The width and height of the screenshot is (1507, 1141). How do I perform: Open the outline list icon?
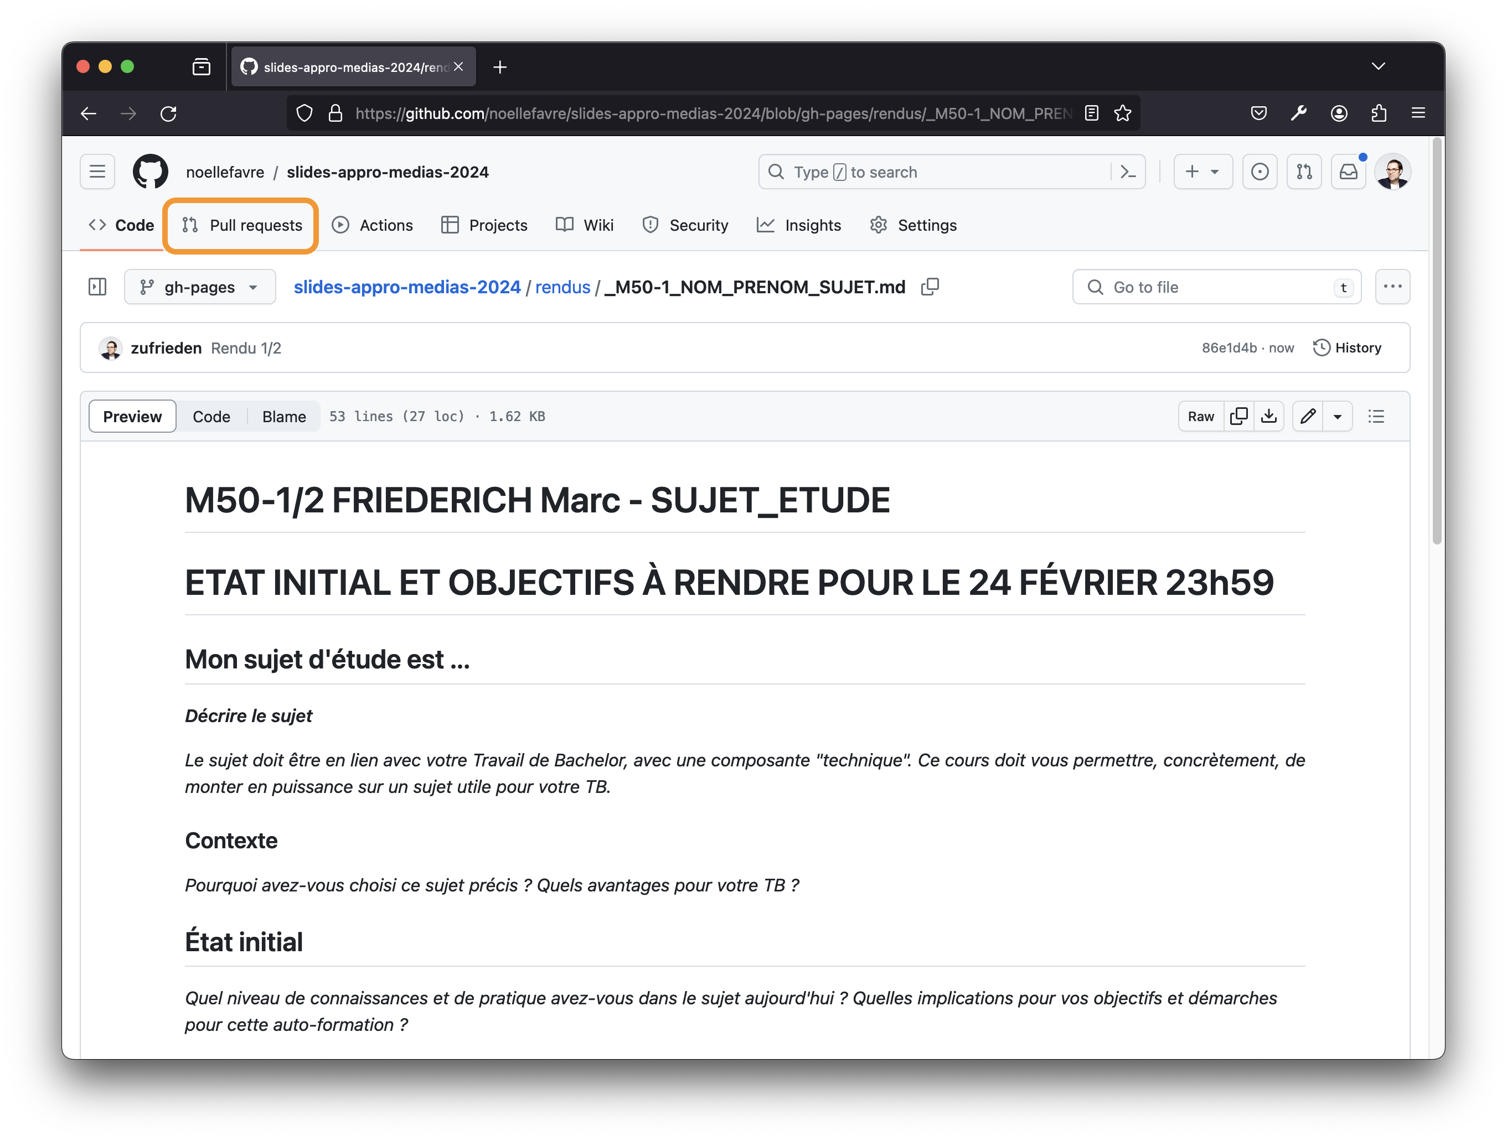point(1376,416)
